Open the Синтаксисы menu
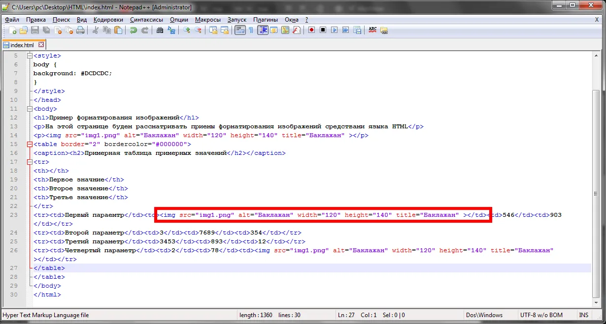 click(x=146, y=20)
